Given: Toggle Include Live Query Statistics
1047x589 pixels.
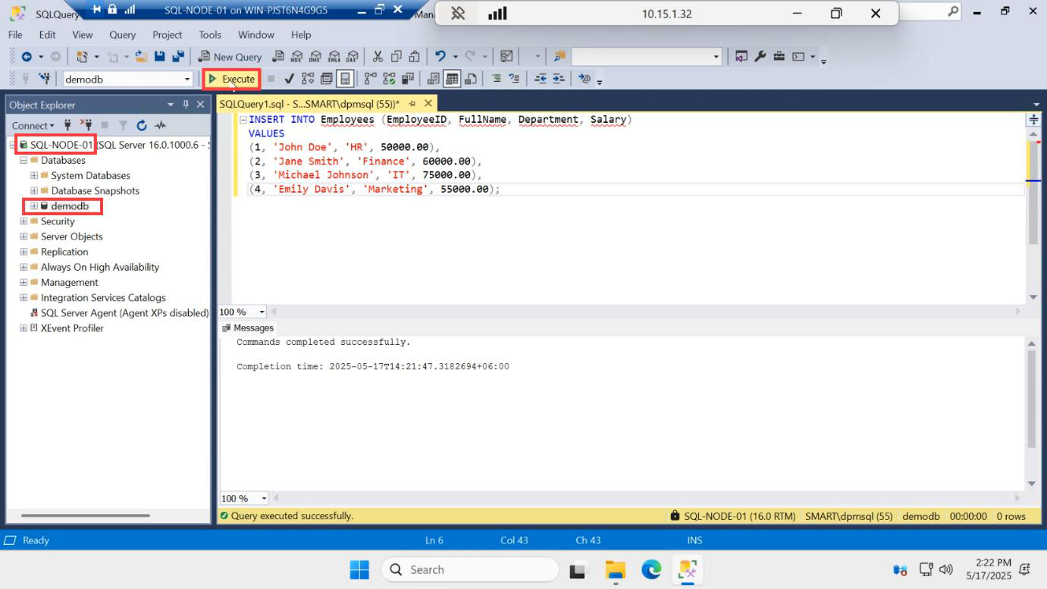Looking at the screenshot, I should tap(389, 79).
